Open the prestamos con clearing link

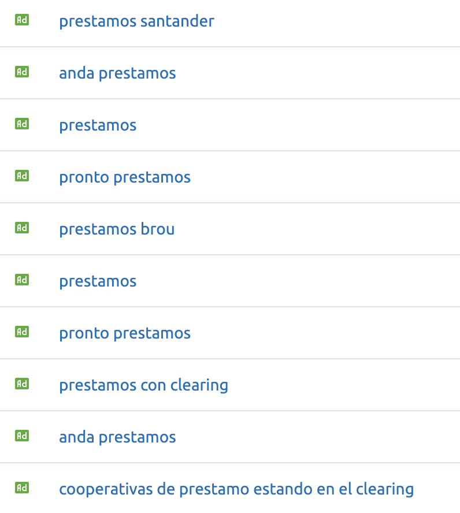[x=144, y=385]
